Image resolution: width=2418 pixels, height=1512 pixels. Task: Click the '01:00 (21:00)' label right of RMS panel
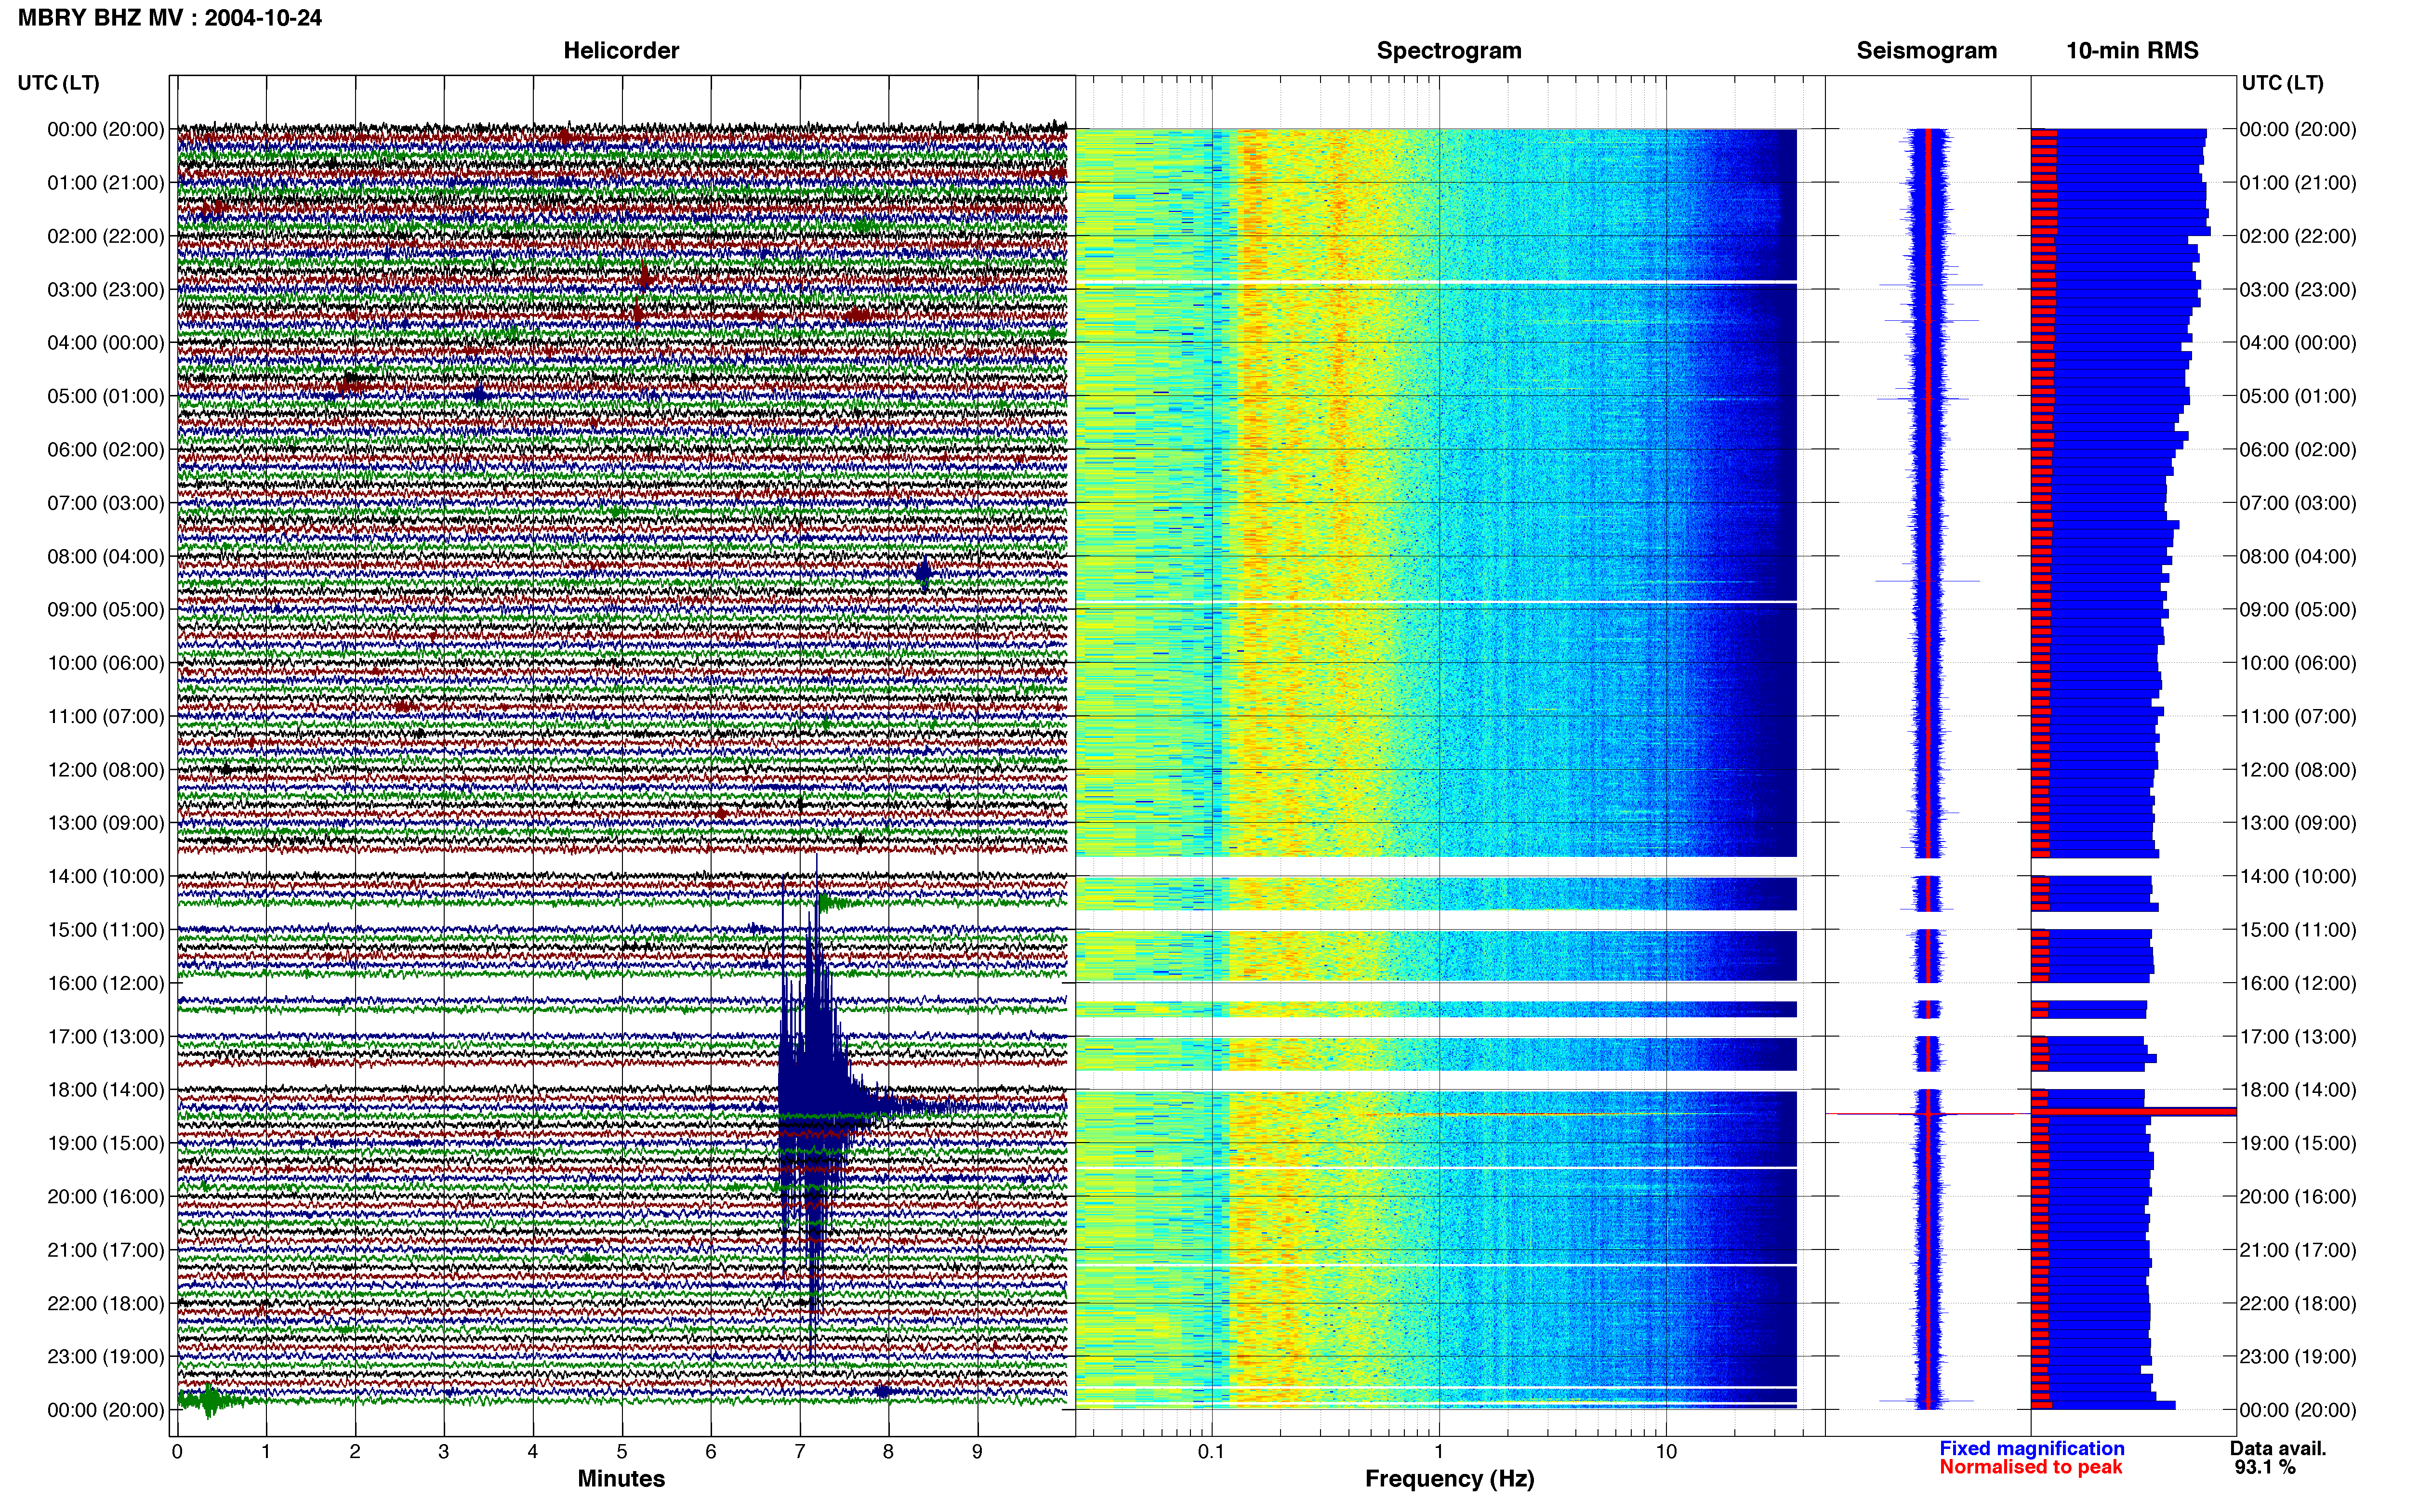[2298, 183]
